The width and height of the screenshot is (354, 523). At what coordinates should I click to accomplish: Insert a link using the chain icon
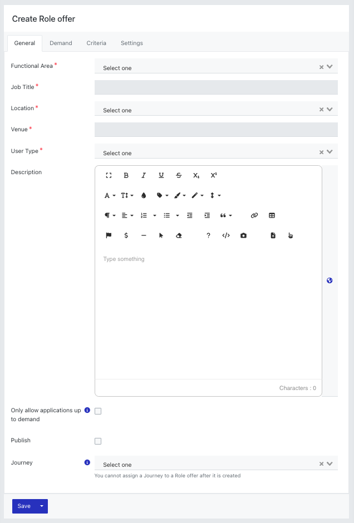click(254, 215)
